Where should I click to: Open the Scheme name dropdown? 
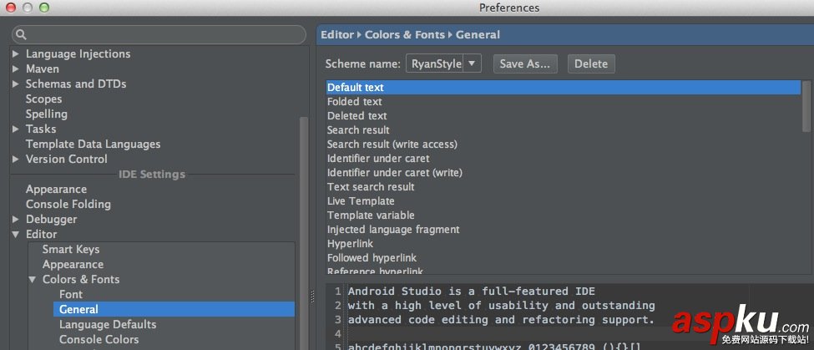tap(473, 63)
